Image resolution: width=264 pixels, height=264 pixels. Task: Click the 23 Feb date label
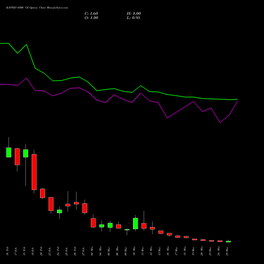(50, 251)
